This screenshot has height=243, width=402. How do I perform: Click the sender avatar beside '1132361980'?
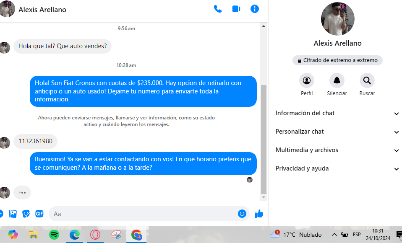[5, 142]
